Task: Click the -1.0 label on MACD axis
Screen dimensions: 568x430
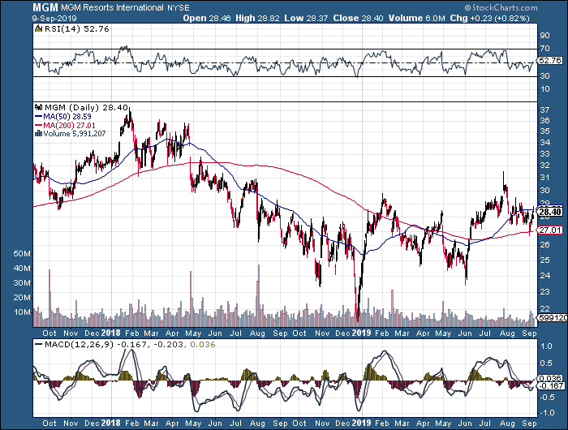Action: 545,413
